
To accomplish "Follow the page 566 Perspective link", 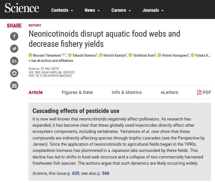I will 106,173.
